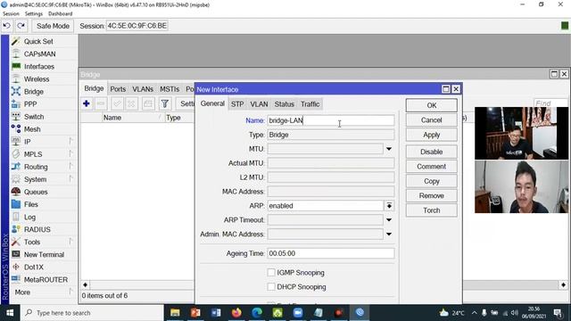
Task: Open PowerPoint from the taskbar
Action: pos(195,313)
